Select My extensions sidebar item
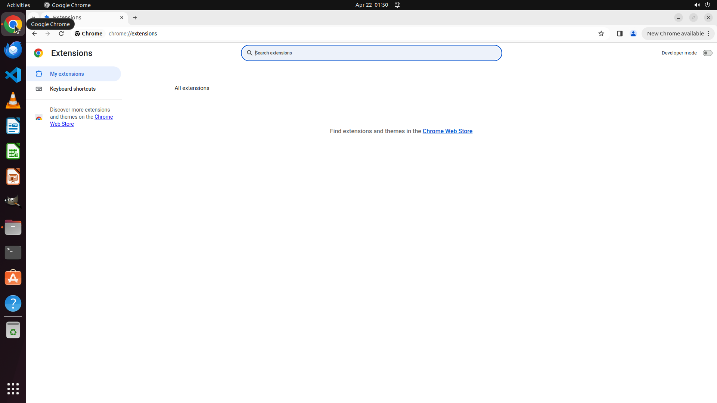The width and height of the screenshot is (717, 403). click(67, 74)
